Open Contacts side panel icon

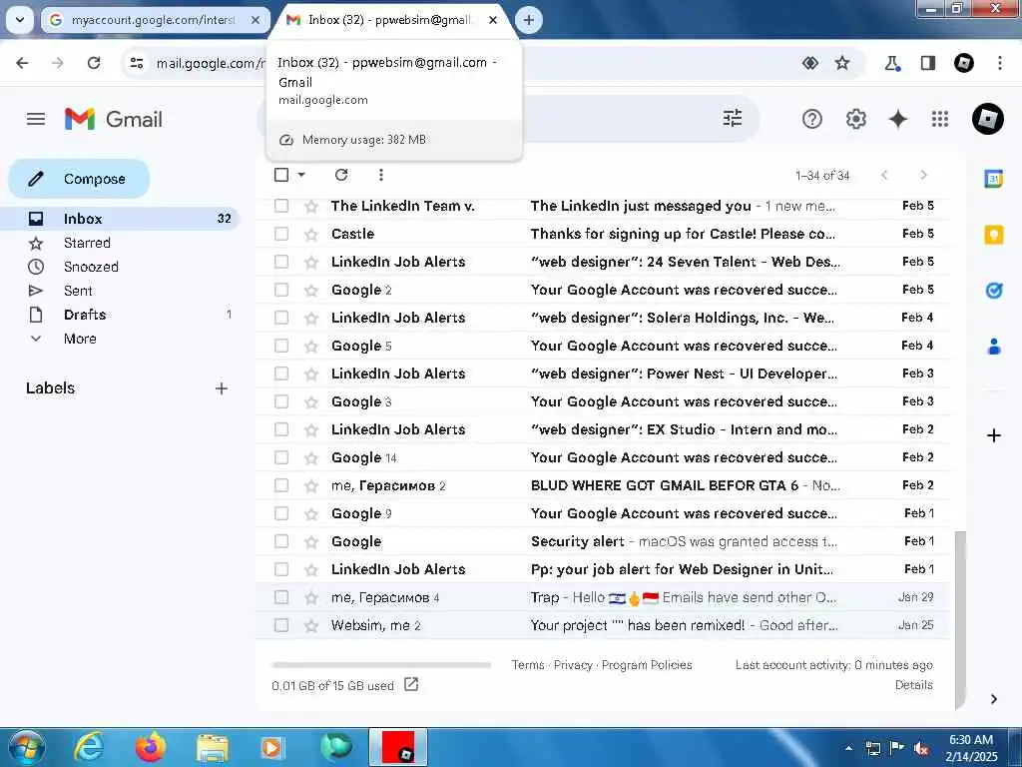point(993,347)
